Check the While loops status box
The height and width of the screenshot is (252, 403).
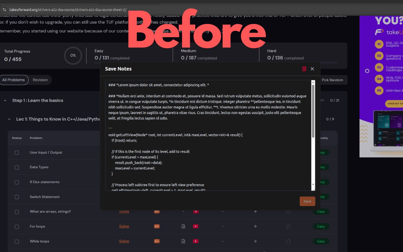point(17,242)
